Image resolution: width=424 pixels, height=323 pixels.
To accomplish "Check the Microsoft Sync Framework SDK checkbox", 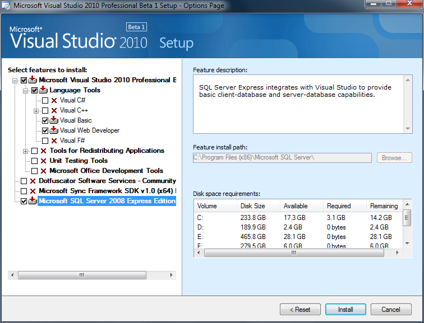I will click(x=24, y=191).
